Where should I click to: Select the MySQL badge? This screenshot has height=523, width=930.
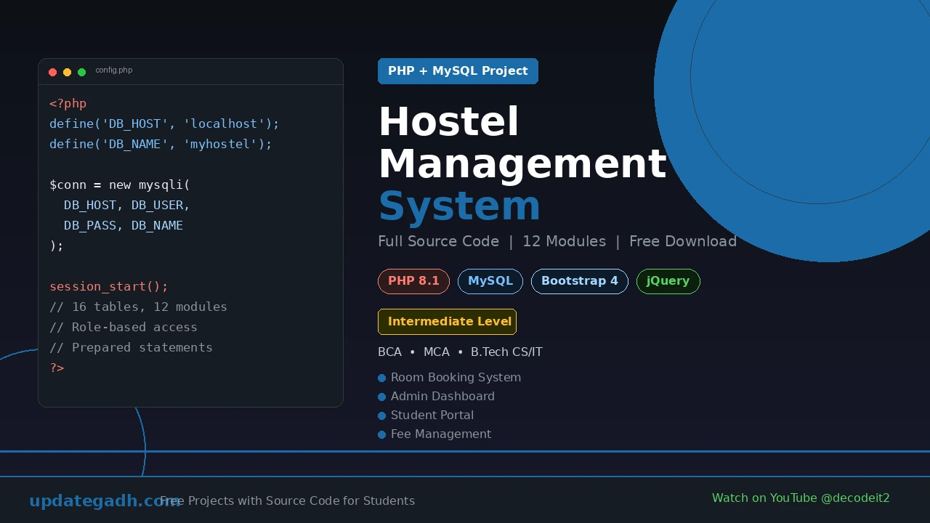tap(490, 281)
